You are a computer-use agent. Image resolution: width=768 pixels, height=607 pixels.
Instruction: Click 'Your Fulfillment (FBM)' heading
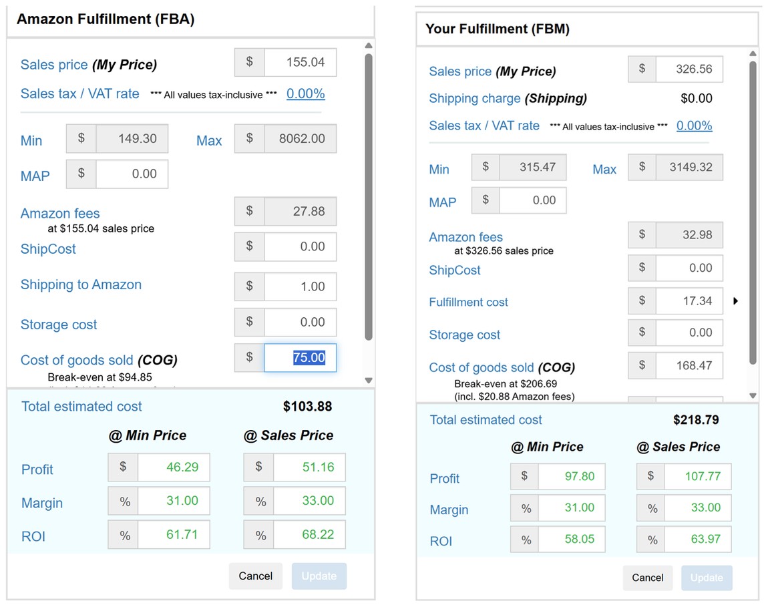498,29
